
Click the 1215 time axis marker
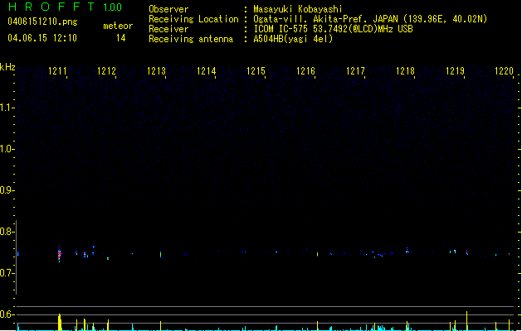(x=256, y=71)
